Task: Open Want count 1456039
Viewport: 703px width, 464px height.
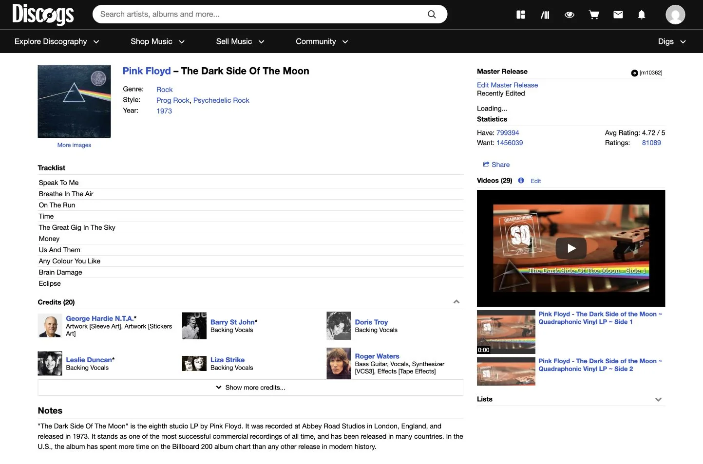Action: tap(510, 143)
